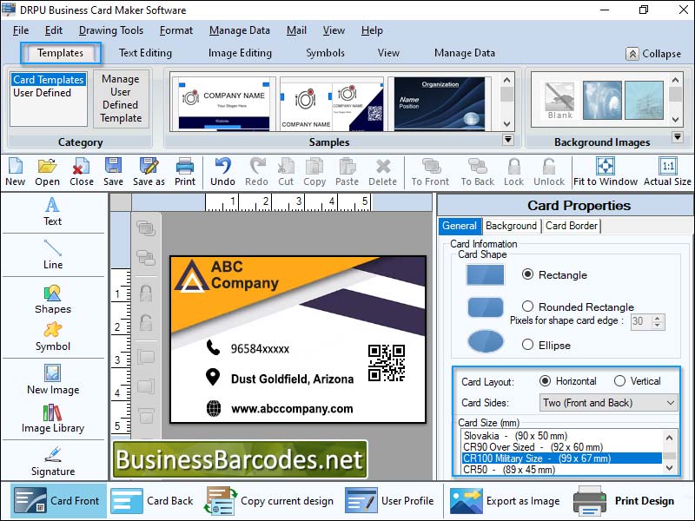Open the Image Library

[x=52, y=425]
